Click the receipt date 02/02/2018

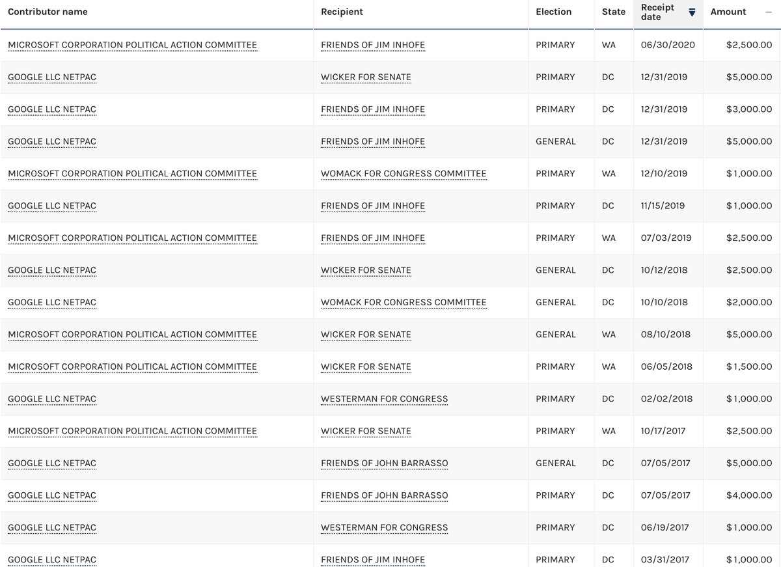tap(666, 399)
